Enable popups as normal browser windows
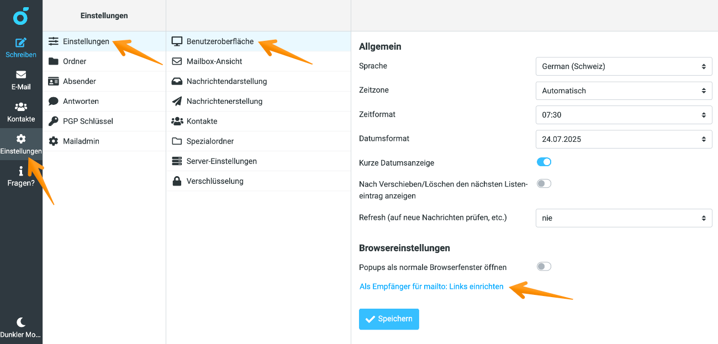 tap(544, 267)
